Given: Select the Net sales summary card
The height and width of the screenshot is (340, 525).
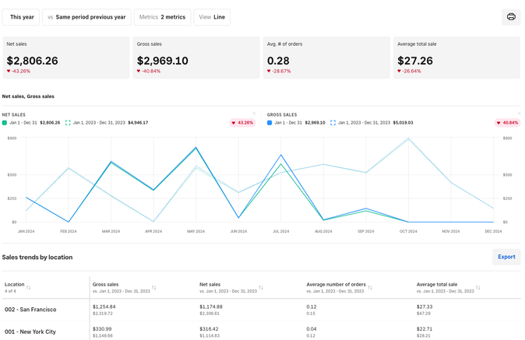Looking at the screenshot, I should [66, 58].
